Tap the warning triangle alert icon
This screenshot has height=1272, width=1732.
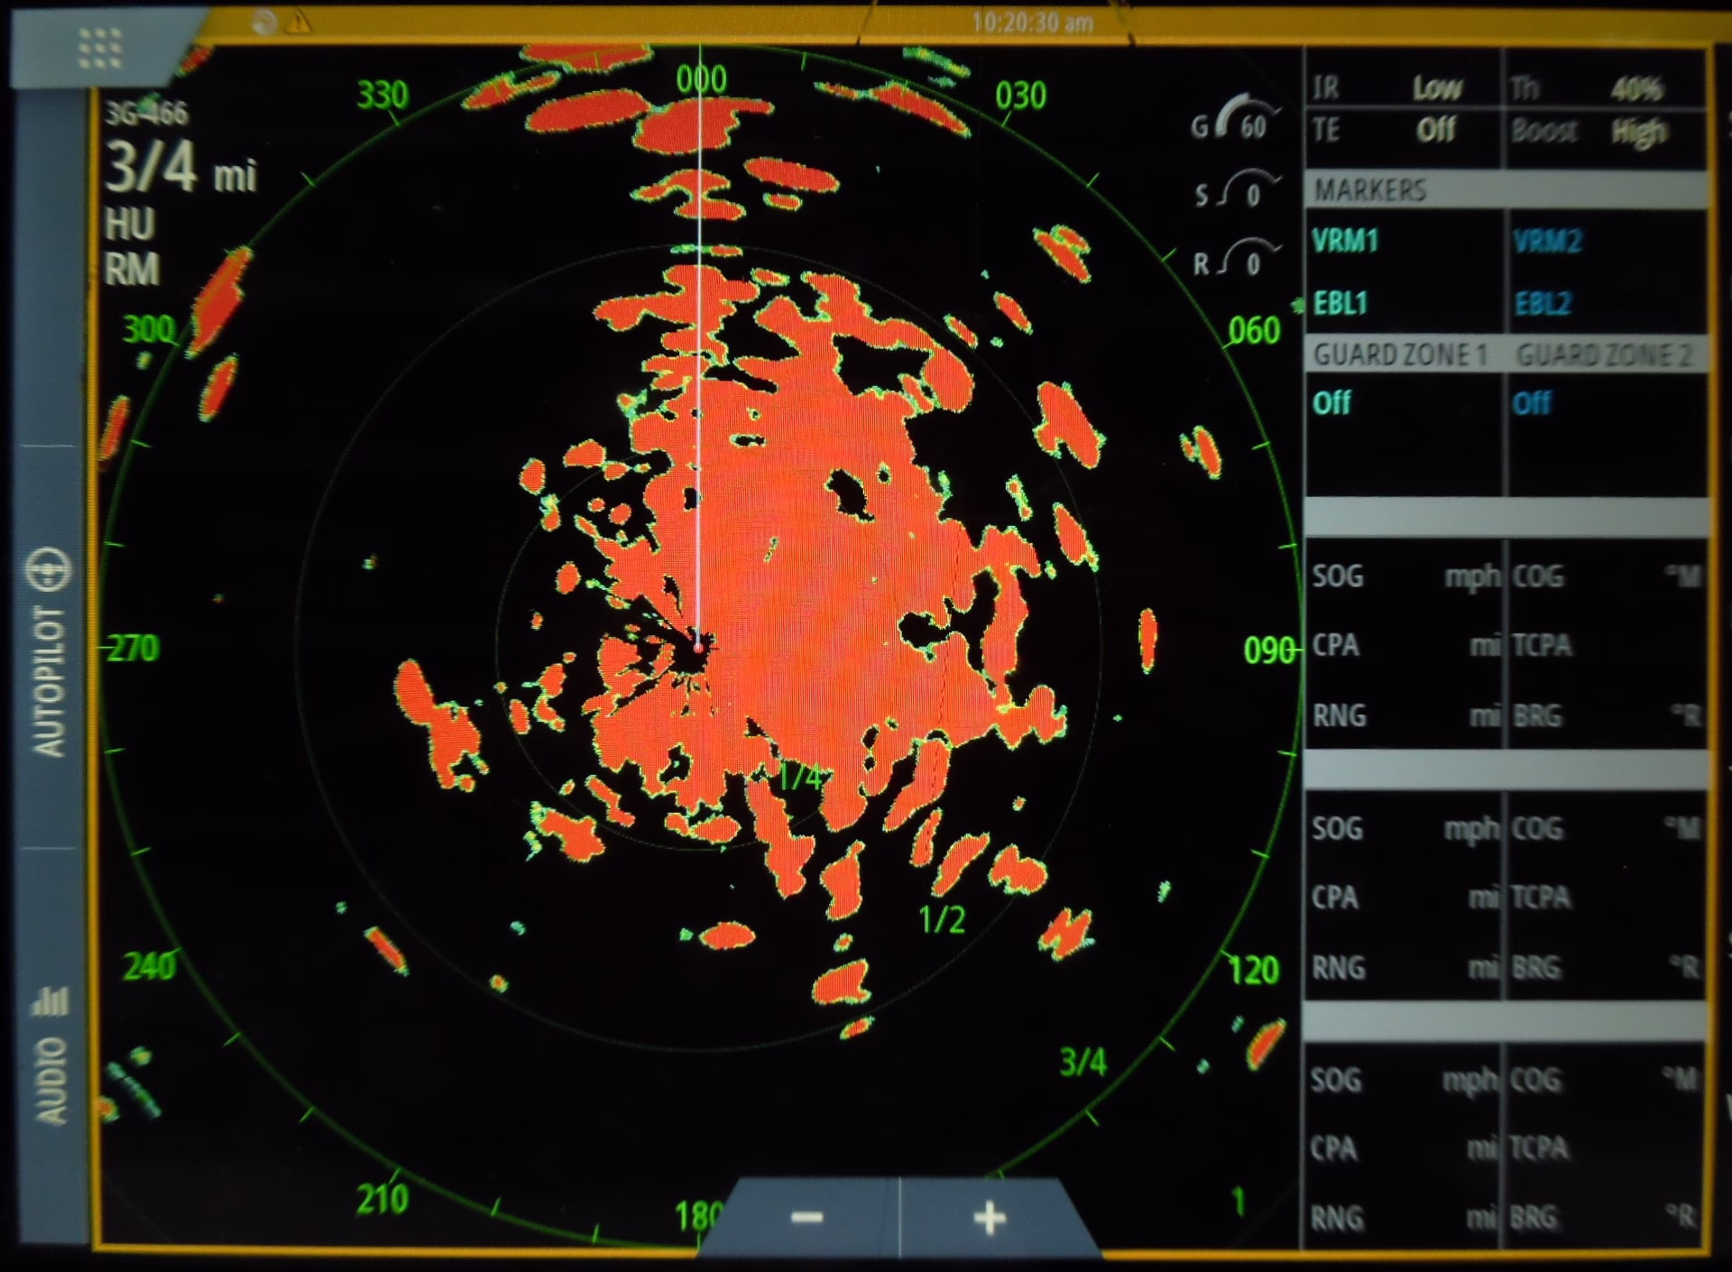coord(299,22)
